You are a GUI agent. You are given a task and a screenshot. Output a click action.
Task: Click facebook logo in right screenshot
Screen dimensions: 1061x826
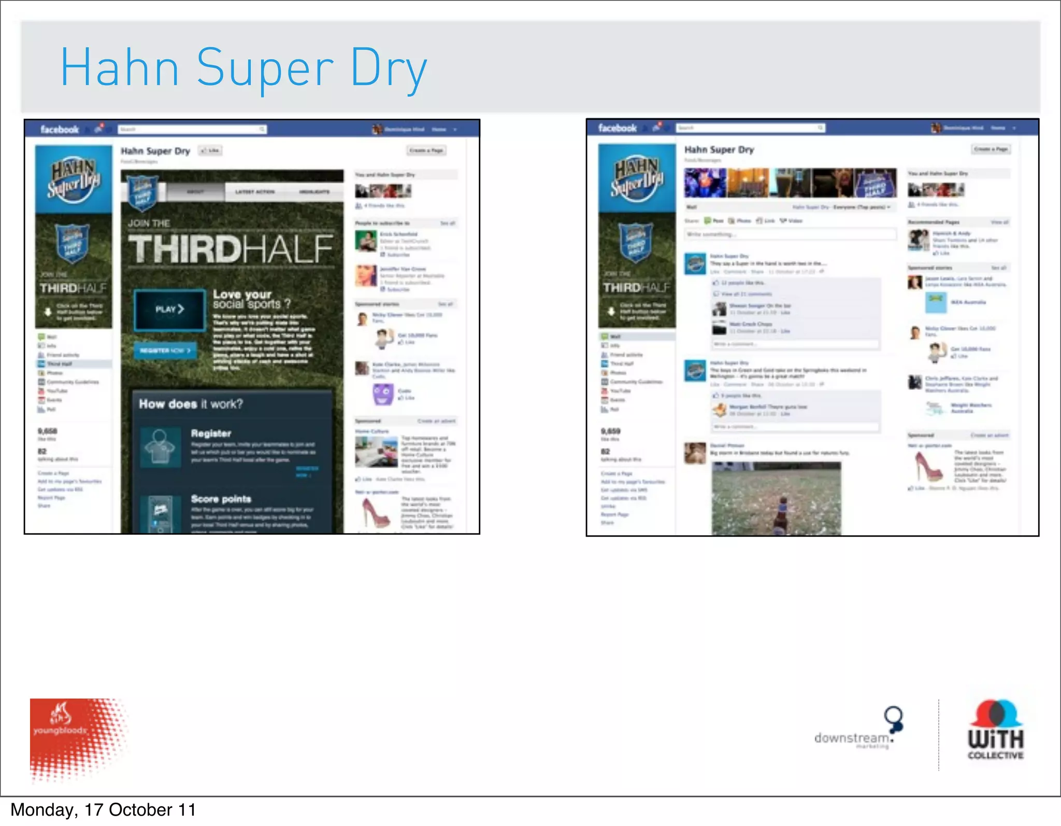[618, 128]
